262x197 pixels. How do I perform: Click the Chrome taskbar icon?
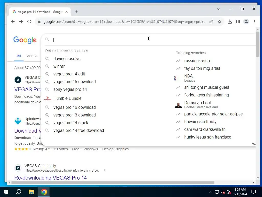(44, 192)
